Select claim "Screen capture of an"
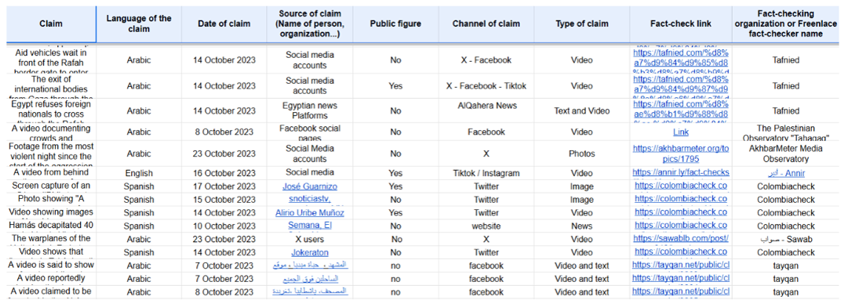The width and height of the screenshot is (841, 300). 51,186
